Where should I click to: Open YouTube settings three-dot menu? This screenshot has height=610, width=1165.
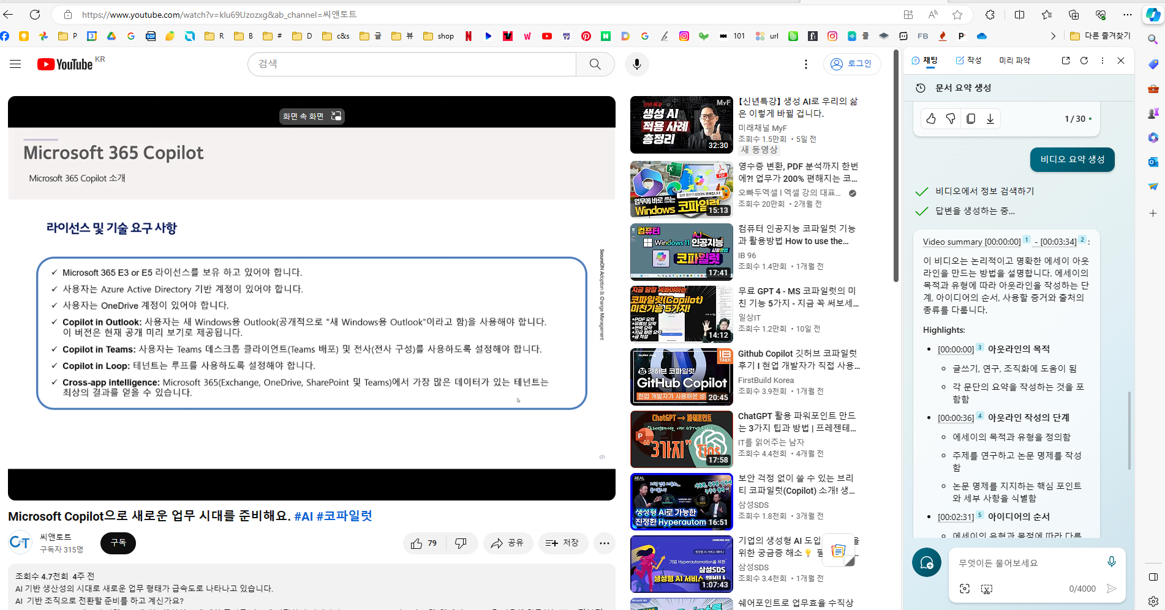pos(806,64)
